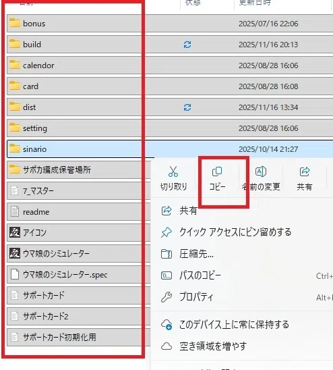Click sync status icon on build row

(x=187, y=45)
